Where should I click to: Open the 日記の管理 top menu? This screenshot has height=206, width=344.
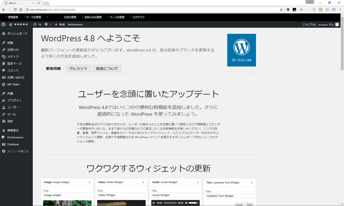click(70, 17)
